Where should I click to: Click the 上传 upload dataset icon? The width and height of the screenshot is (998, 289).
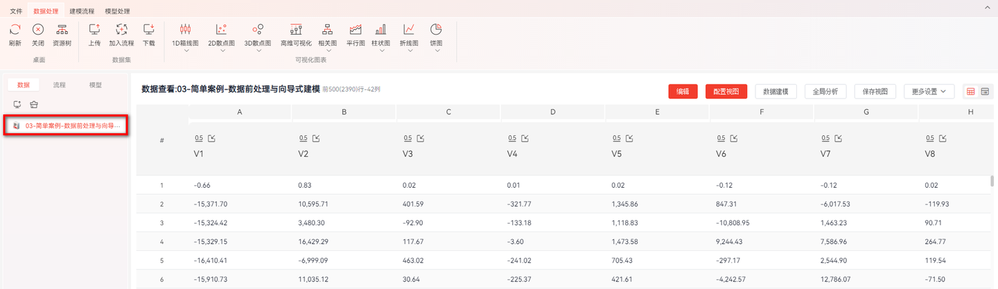pyautogui.click(x=95, y=29)
